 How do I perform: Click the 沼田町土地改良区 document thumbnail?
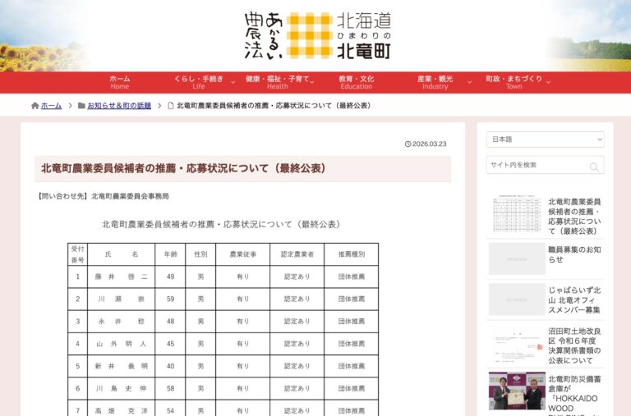coord(517,345)
